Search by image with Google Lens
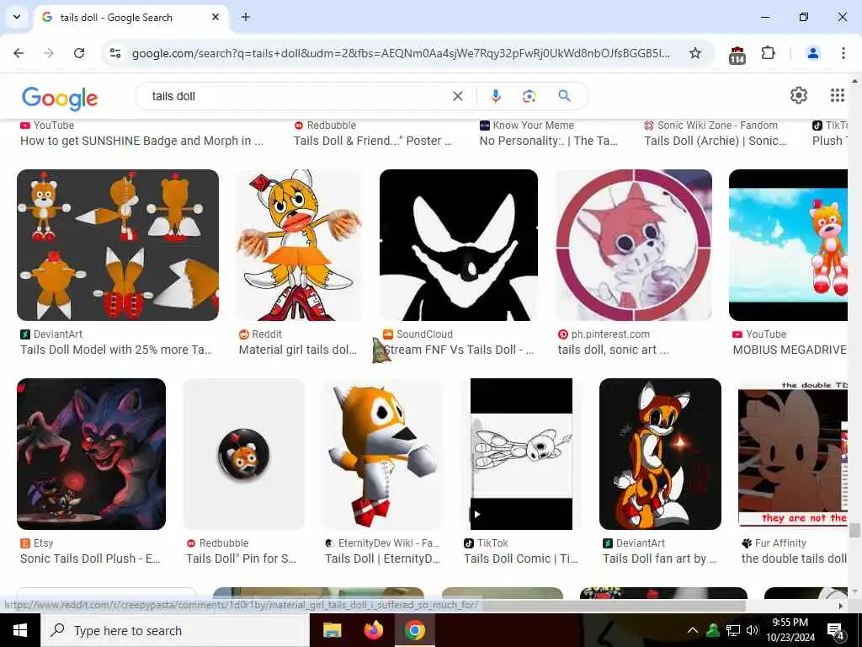 coord(529,96)
